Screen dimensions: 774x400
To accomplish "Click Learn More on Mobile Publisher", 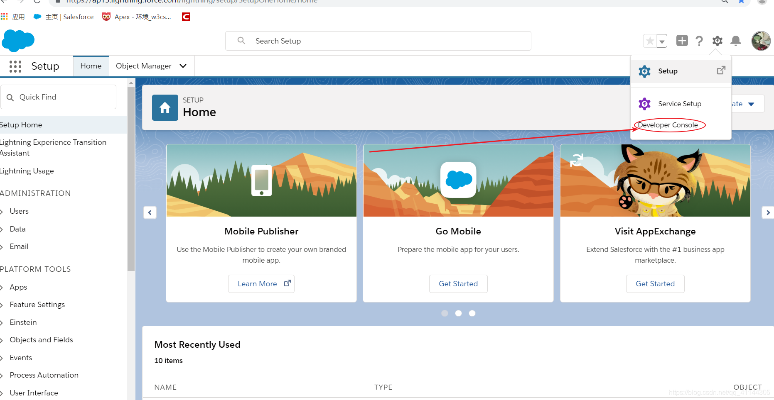I will [261, 284].
